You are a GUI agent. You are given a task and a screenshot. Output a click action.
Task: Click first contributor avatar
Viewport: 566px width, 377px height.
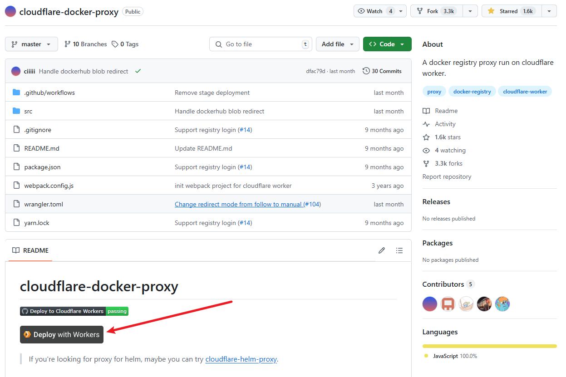pos(430,304)
